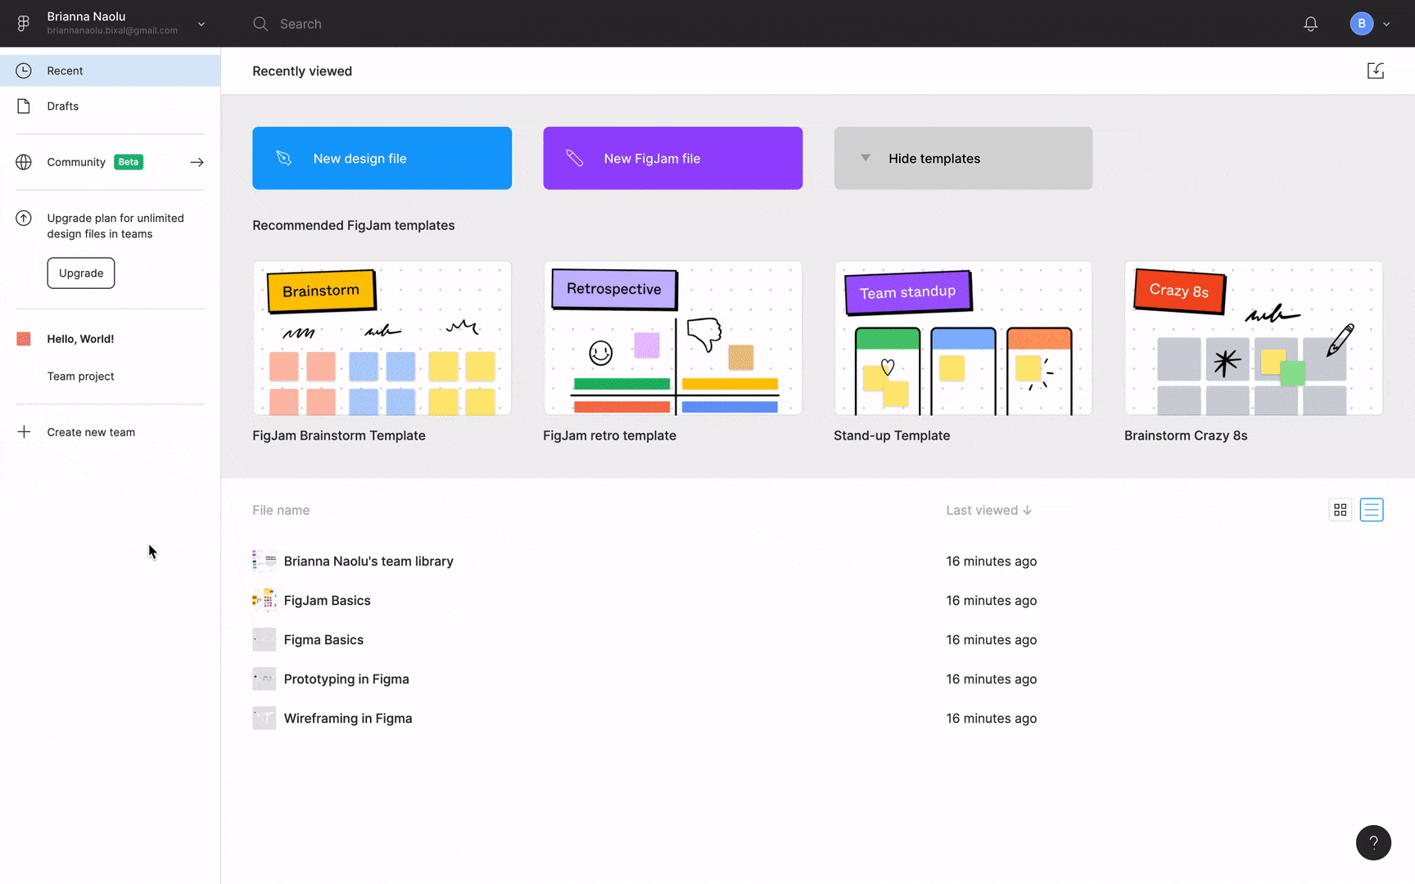Viewport: 1415px width, 884px height.
Task: Click the marker icon on New FigJam file
Action: point(575,158)
